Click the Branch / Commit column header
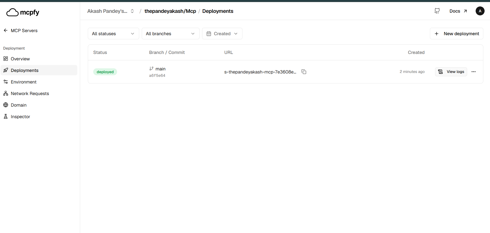This screenshot has height=233, width=490. [167, 52]
